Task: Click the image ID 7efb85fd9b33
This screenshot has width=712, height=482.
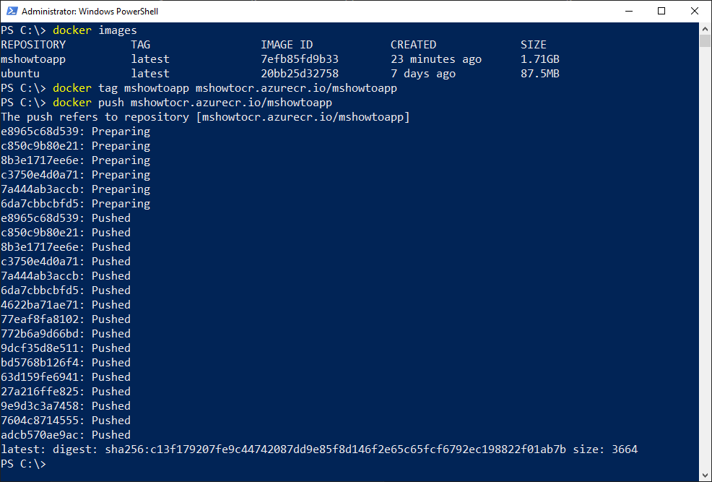Action: [300, 59]
